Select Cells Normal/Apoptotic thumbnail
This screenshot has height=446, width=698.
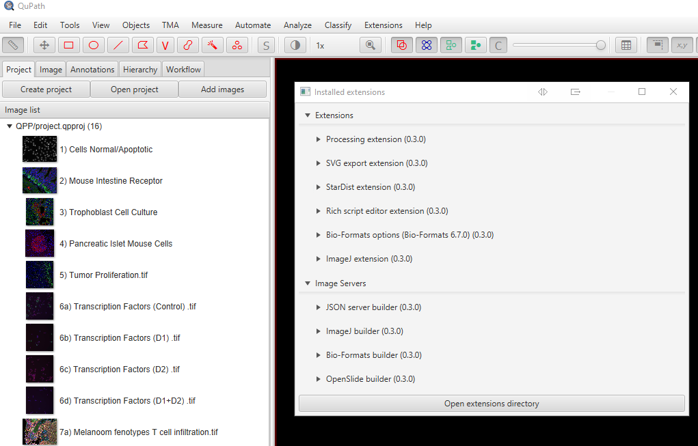[x=40, y=149]
